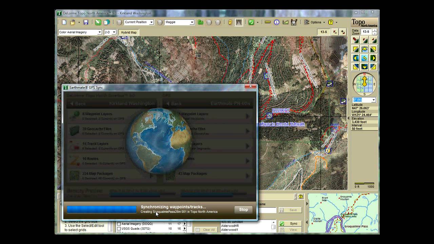434x244 pixels.
Task: Decrease Data Zoom with down stepper
Action: coord(374,33)
